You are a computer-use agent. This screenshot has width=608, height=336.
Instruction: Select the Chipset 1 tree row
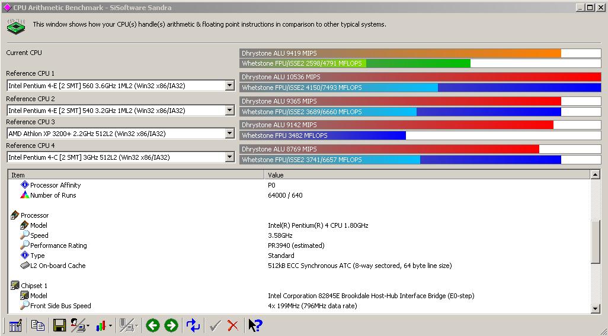[299, 286]
